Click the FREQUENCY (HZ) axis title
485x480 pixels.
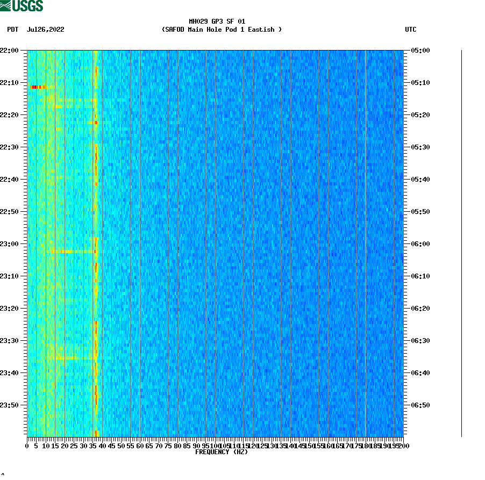(221, 452)
